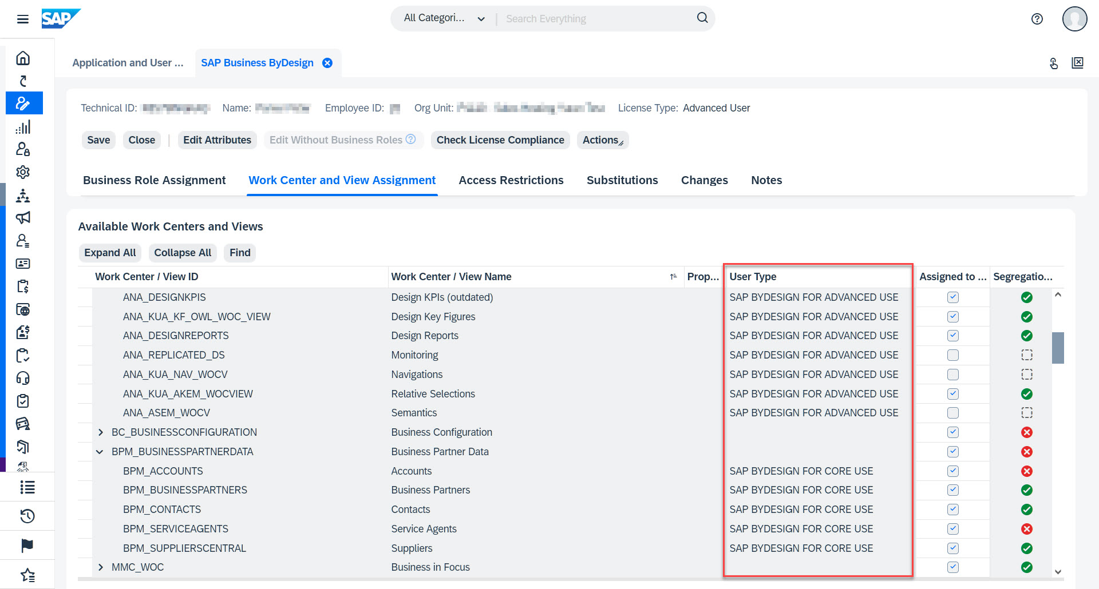
Task: Toggle the Assigned checkbox for Design KPIs (outdated)
Action: coord(953,297)
